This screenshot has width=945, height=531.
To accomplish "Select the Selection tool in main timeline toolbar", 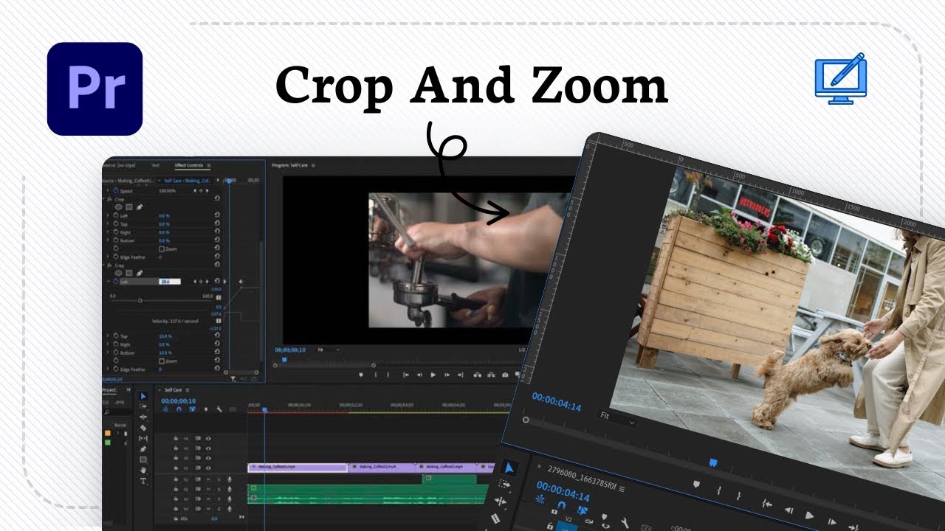I will [143, 396].
